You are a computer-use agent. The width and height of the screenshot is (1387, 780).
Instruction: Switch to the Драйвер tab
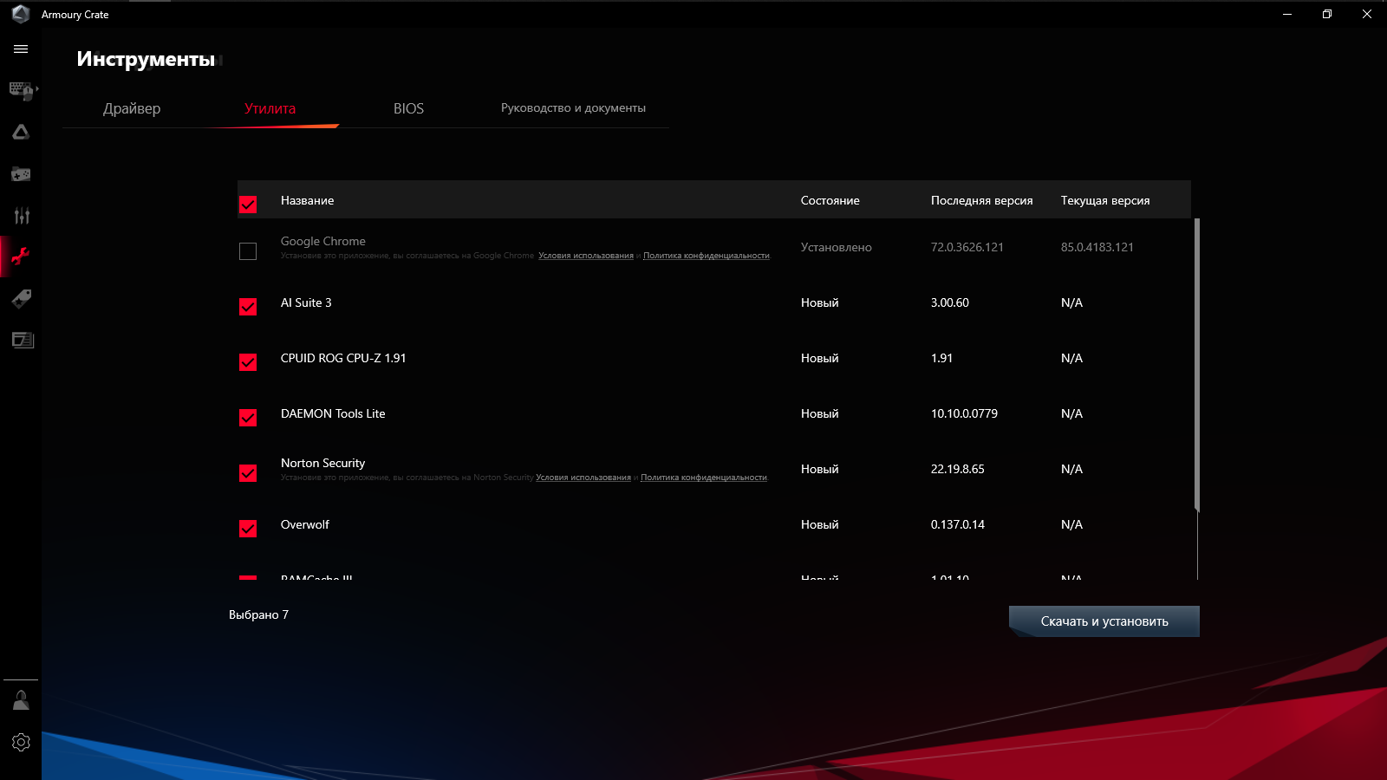(x=132, y=108)
